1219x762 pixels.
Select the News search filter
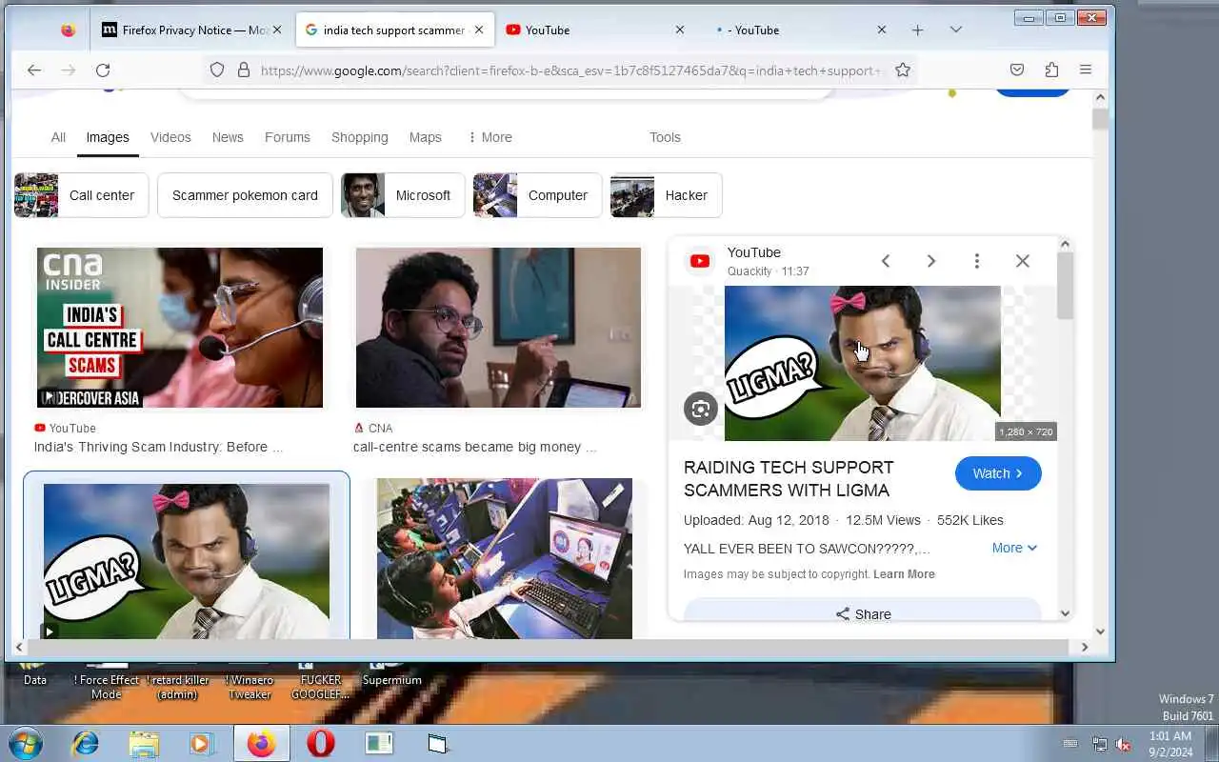click(x=228, y=137)
